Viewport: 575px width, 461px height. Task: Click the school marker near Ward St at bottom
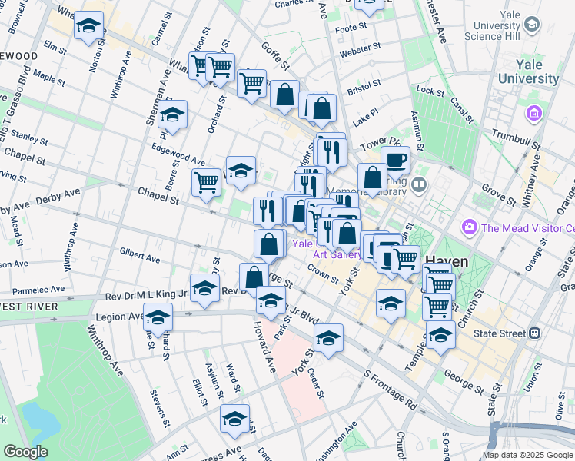coord(234,421)
